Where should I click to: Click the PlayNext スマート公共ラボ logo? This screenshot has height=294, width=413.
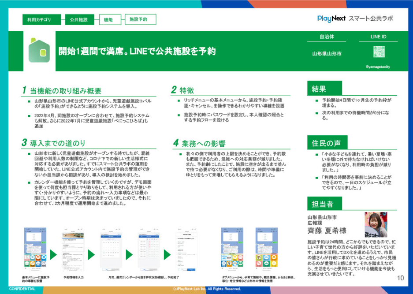point(355,19)
